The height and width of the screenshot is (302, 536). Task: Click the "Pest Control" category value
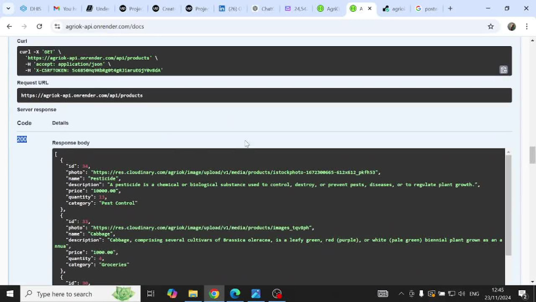118,203
